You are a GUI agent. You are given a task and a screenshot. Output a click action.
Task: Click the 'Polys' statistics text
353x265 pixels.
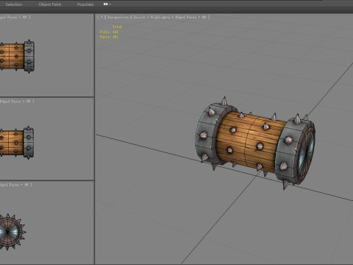pyautogui.click(x=109, y=32)
